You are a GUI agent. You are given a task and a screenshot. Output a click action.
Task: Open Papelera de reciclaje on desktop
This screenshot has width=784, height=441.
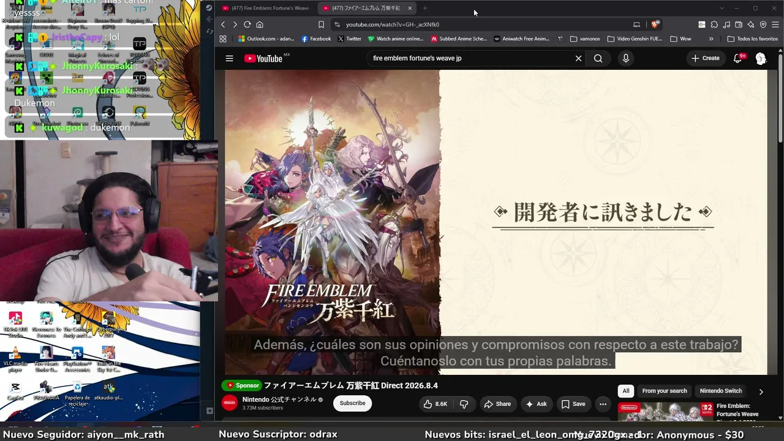pyautogui.click(x=77, y=392)
